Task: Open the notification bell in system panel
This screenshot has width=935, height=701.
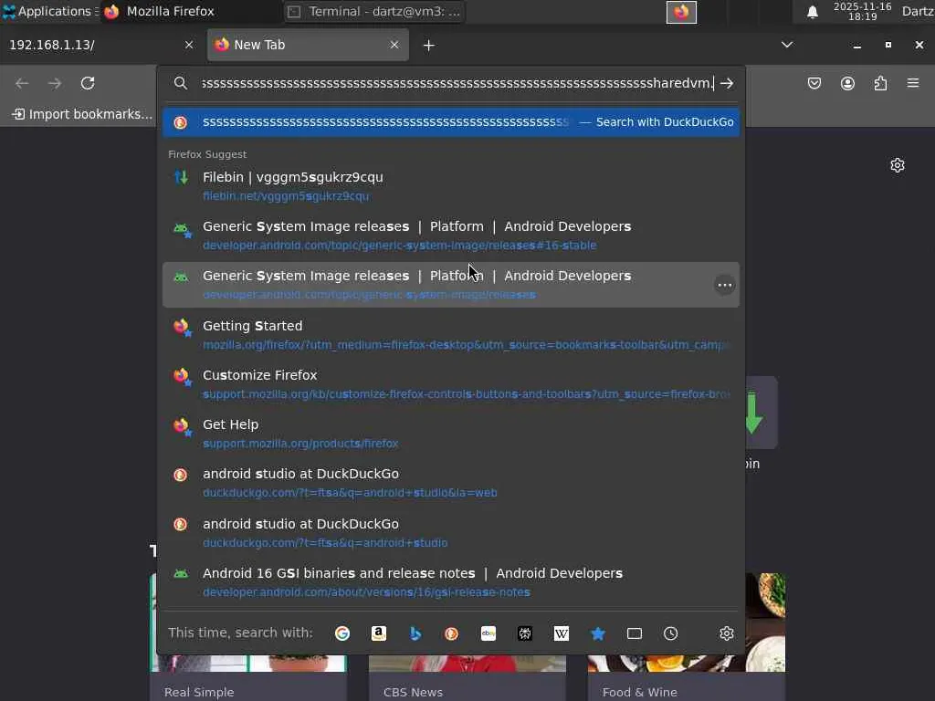Action: click(x=812, y=12)
